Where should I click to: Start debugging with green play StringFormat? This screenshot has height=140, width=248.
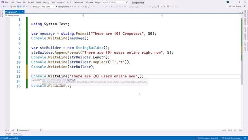(x=63, y=7)
